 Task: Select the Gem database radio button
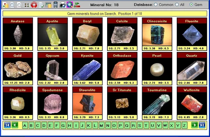click(191, 5)
